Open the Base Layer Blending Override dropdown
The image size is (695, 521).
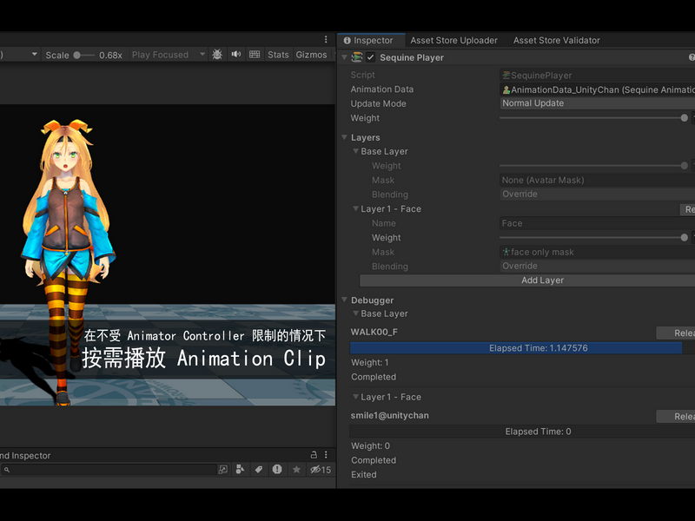(x=597, y=194)
